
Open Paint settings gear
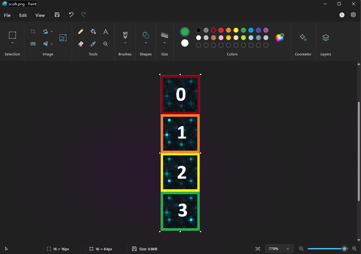coord(353,15)
